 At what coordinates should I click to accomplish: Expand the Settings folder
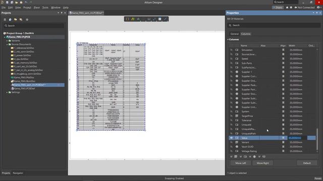click(x=7, y=93)
